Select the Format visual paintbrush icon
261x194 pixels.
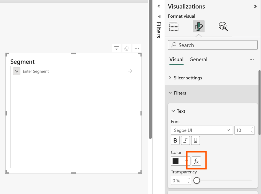[x=199, y=26]
